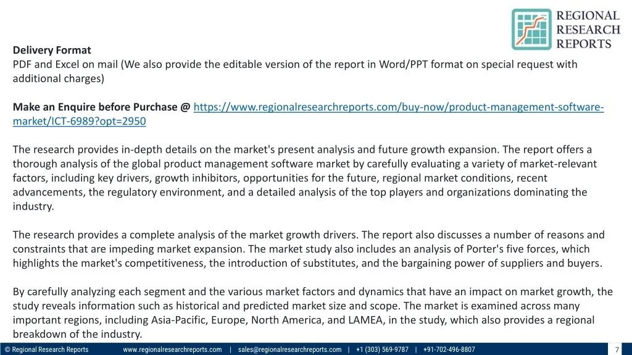Viewport: 632px width, 355px height.
Task: Click the +91-702-496-8807 phone number
Action: pyautogui.click(x=449, y=349)
